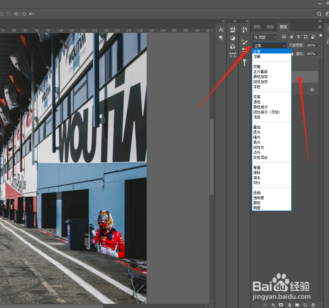Turn layer filtering on or off switch
The height and width of the screenshot is (308, 329).
(321, 37)
